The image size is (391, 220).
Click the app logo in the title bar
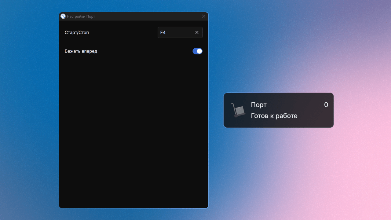click(63, 16)
